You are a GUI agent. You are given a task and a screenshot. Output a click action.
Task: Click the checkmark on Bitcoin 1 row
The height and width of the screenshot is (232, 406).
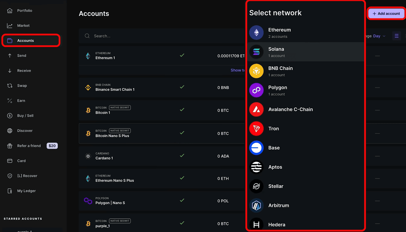(182, 110)
